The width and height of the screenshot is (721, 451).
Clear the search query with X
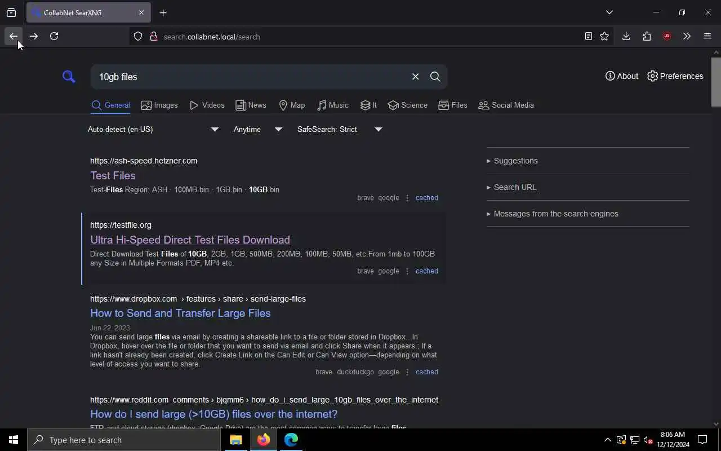click(415, 77)
